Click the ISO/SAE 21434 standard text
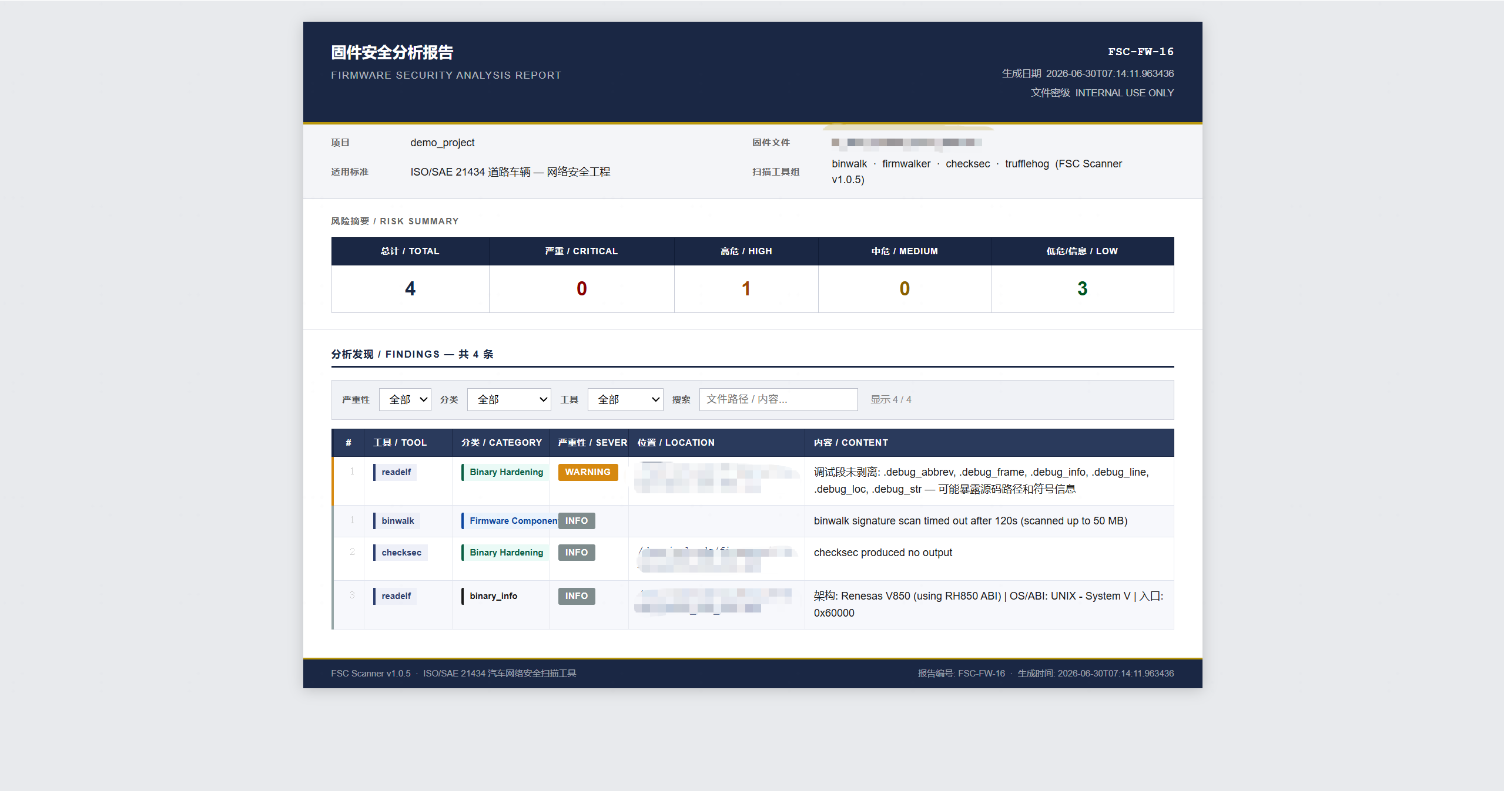This screenshot has height=791, width=1504. (510, 172)
